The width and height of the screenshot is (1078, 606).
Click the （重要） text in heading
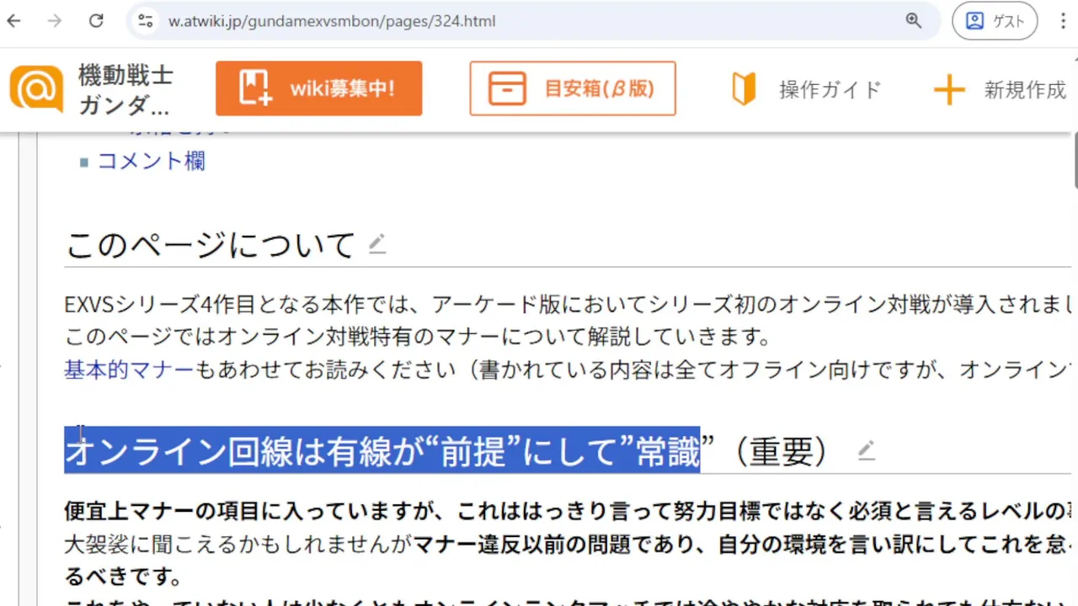coord(782,452)
